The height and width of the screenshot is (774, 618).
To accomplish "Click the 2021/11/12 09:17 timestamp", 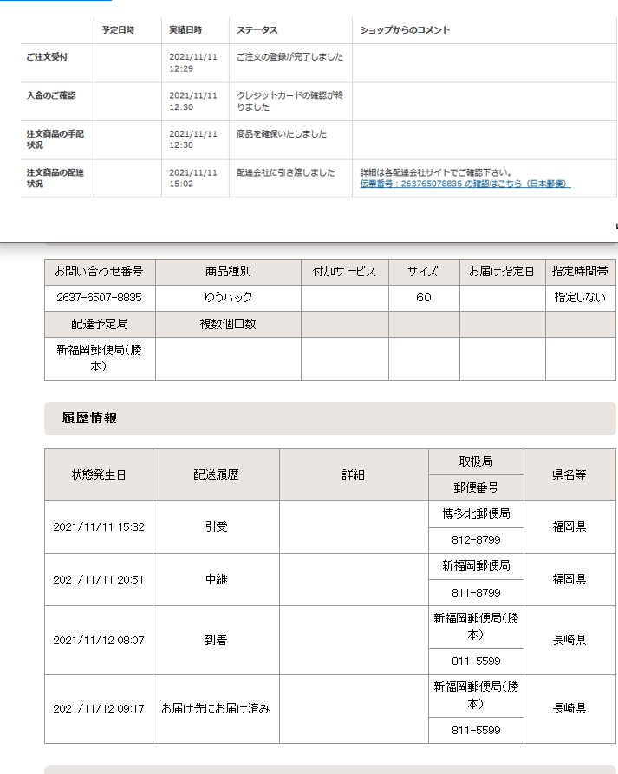I will pyautogui.click(x=98, y=709).
